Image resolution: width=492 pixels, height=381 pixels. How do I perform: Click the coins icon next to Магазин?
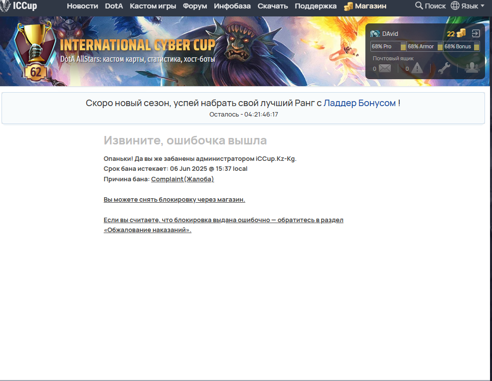coord(348,6)
